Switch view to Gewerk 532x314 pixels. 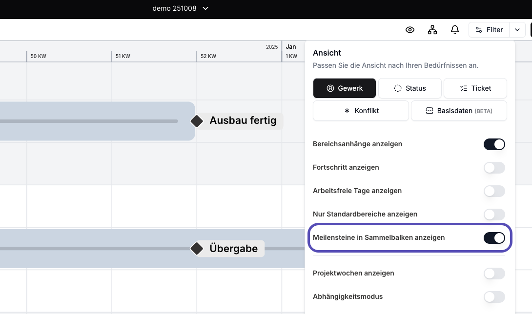click(x=345, y=88)
